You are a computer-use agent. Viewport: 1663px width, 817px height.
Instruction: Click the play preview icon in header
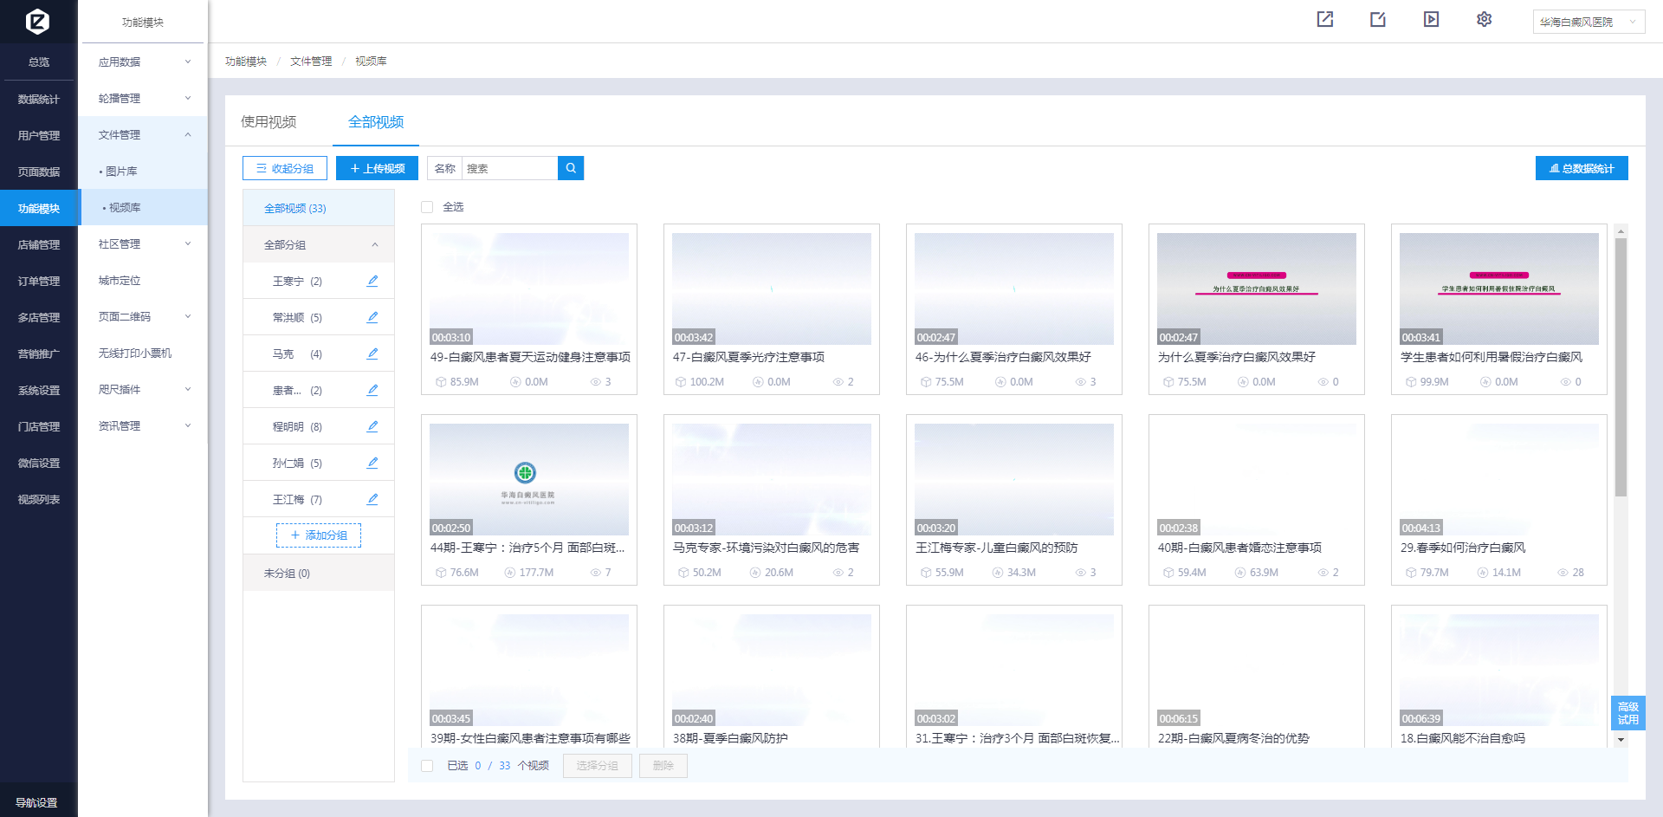click(1431, 20)
